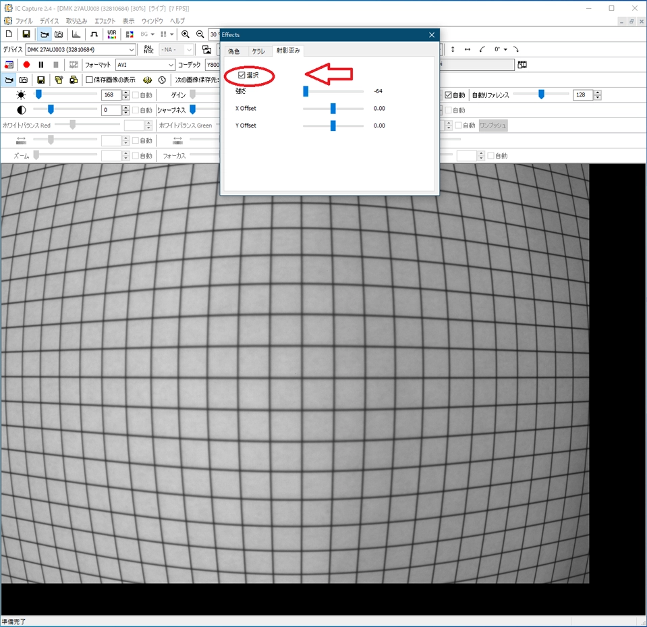Screen dimensions: 647x627
Task: Open the エフェクト menu
Action: [x=105, y=21]
